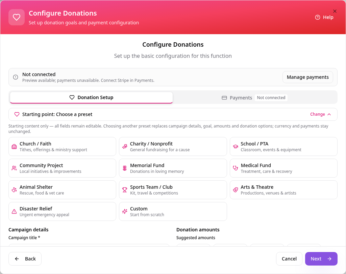
Task: Click the graduation cap School icon
Action: [236, 146]
